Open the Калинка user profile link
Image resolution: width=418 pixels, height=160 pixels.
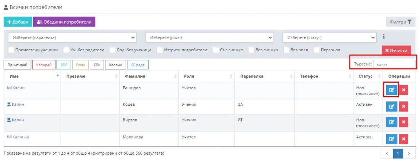(x=20, y=137)
